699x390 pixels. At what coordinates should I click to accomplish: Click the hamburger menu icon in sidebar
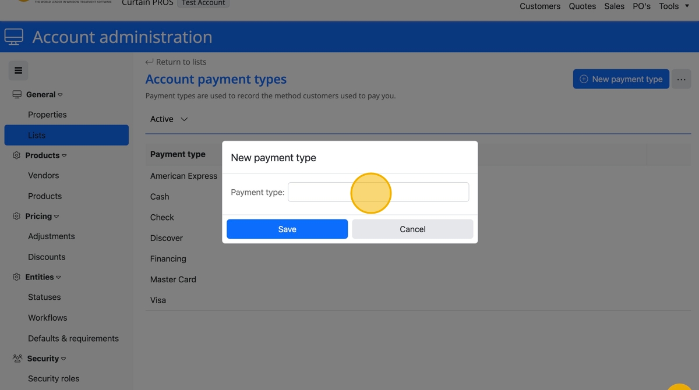tap(18, 70)
